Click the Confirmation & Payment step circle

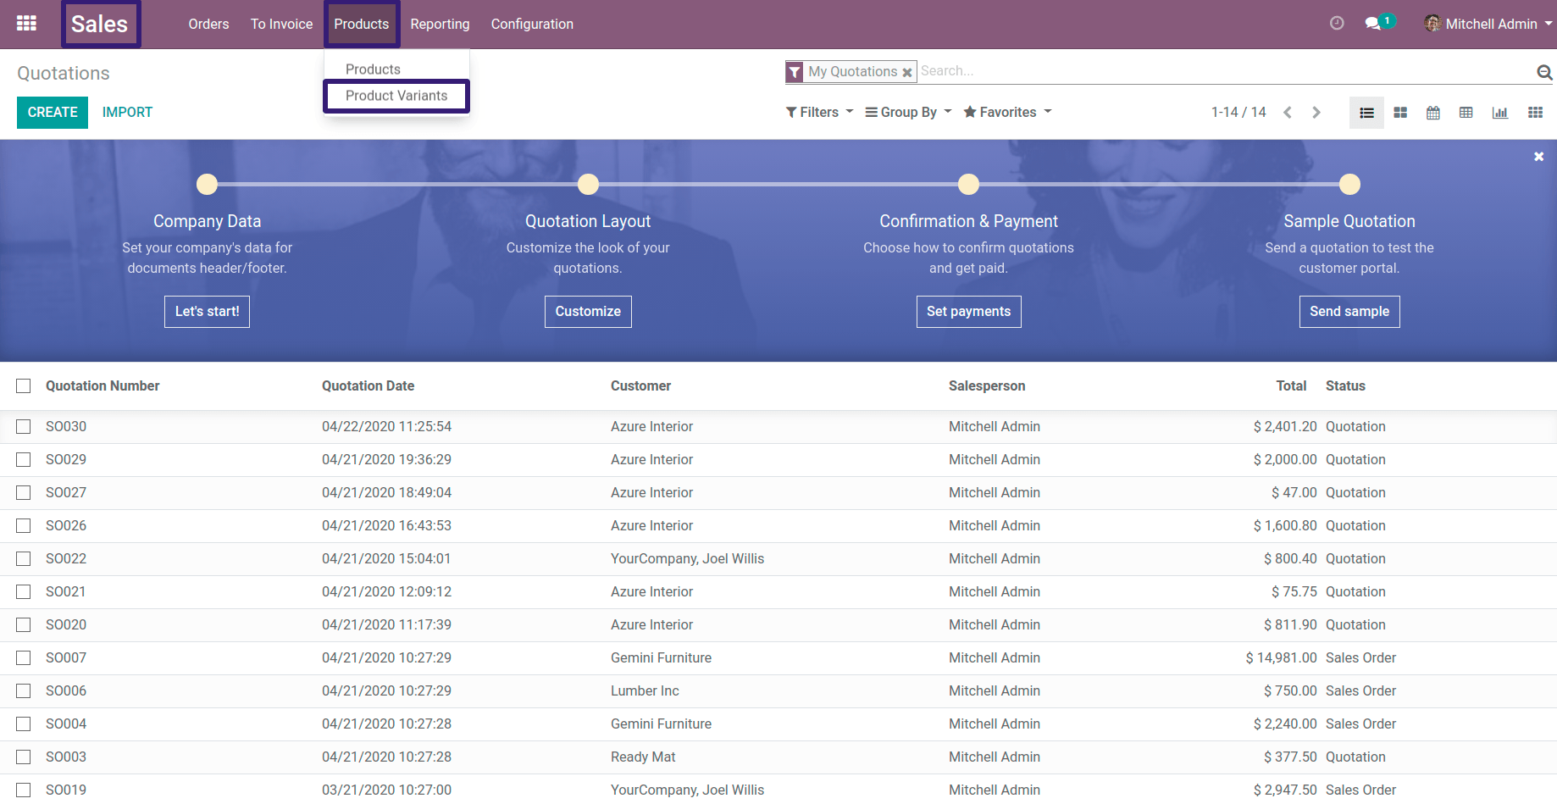pos(968,184)
